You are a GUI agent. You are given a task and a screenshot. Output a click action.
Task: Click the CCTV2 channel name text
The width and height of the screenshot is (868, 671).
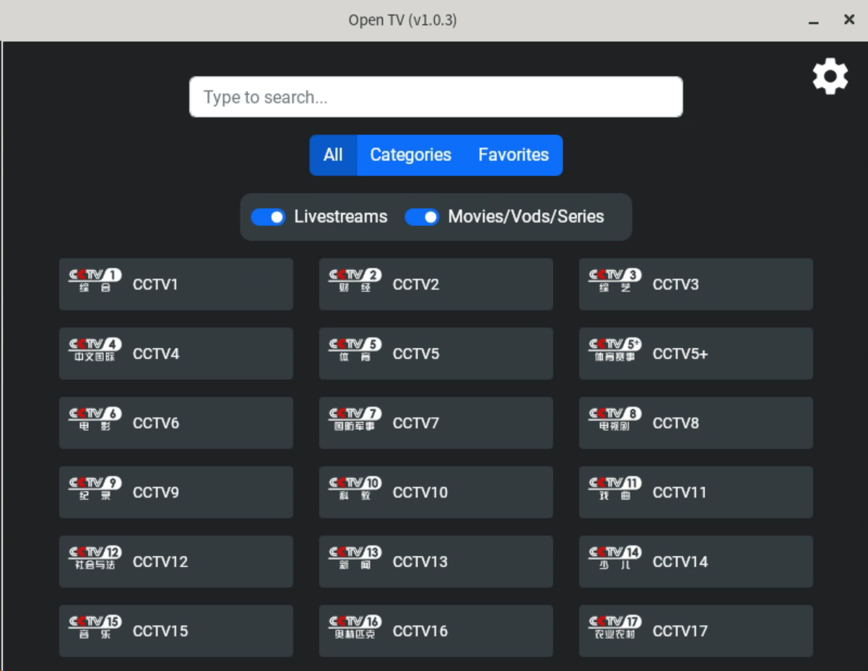coord(416,285)
